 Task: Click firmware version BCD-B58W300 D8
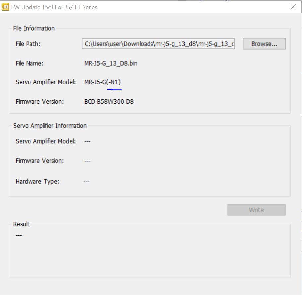(109, 102)
